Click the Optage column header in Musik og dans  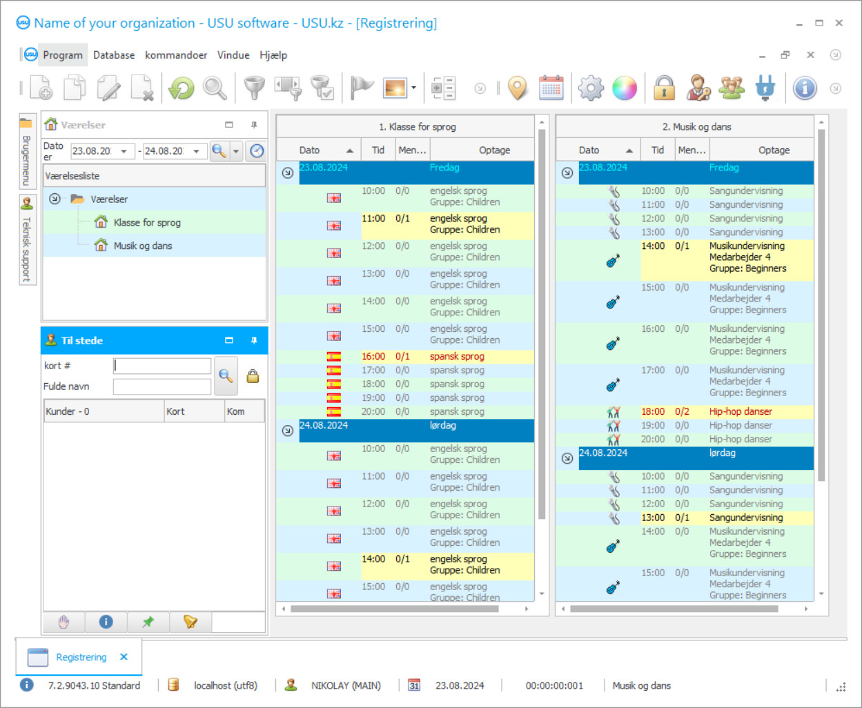pos(774,150)
